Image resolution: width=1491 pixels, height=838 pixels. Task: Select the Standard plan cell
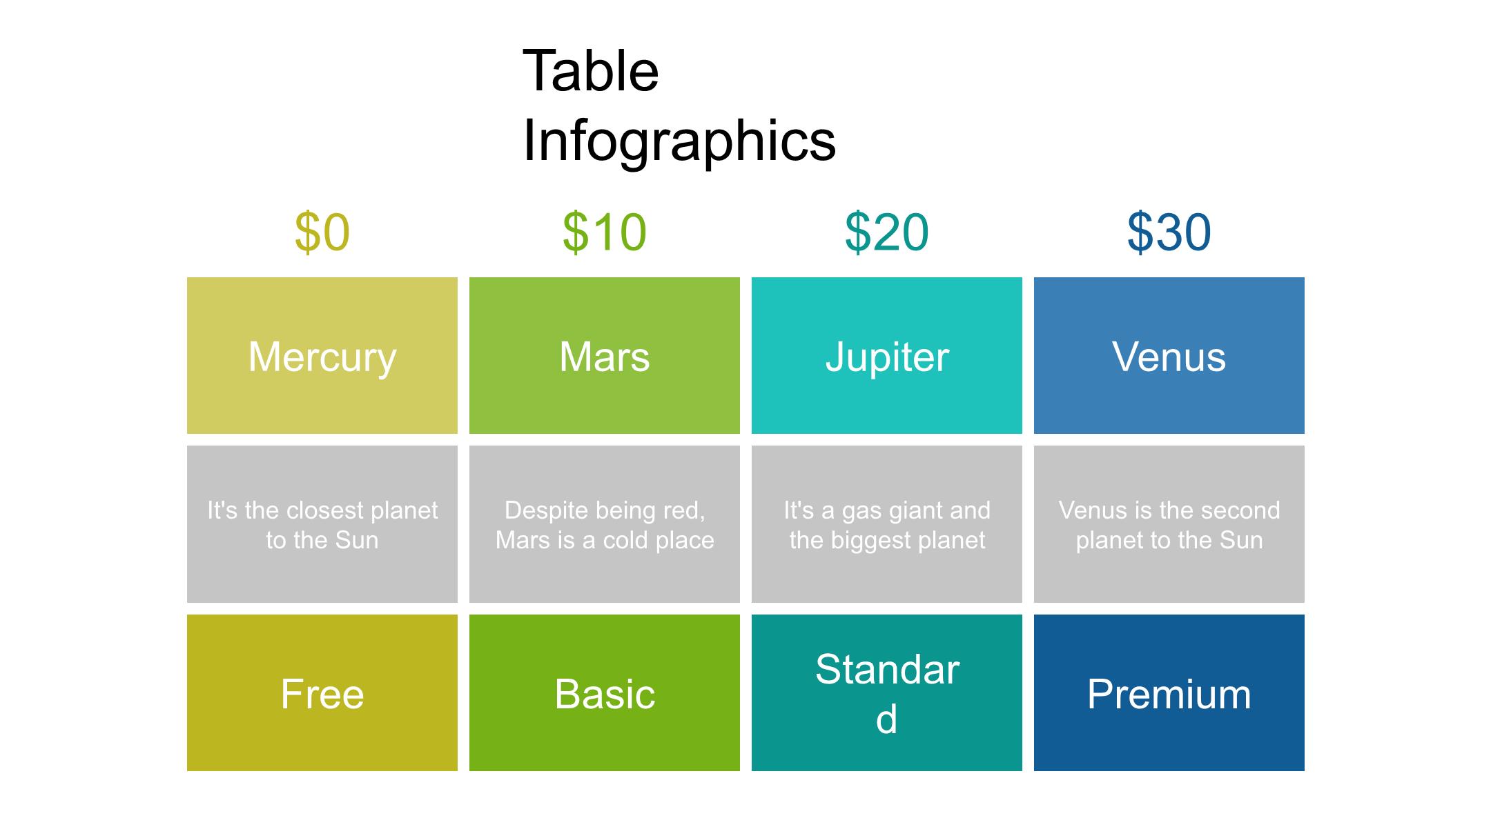click(887, 693)
